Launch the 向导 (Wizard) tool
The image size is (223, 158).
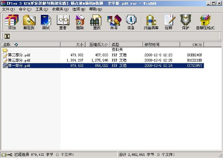pos(114,22)
